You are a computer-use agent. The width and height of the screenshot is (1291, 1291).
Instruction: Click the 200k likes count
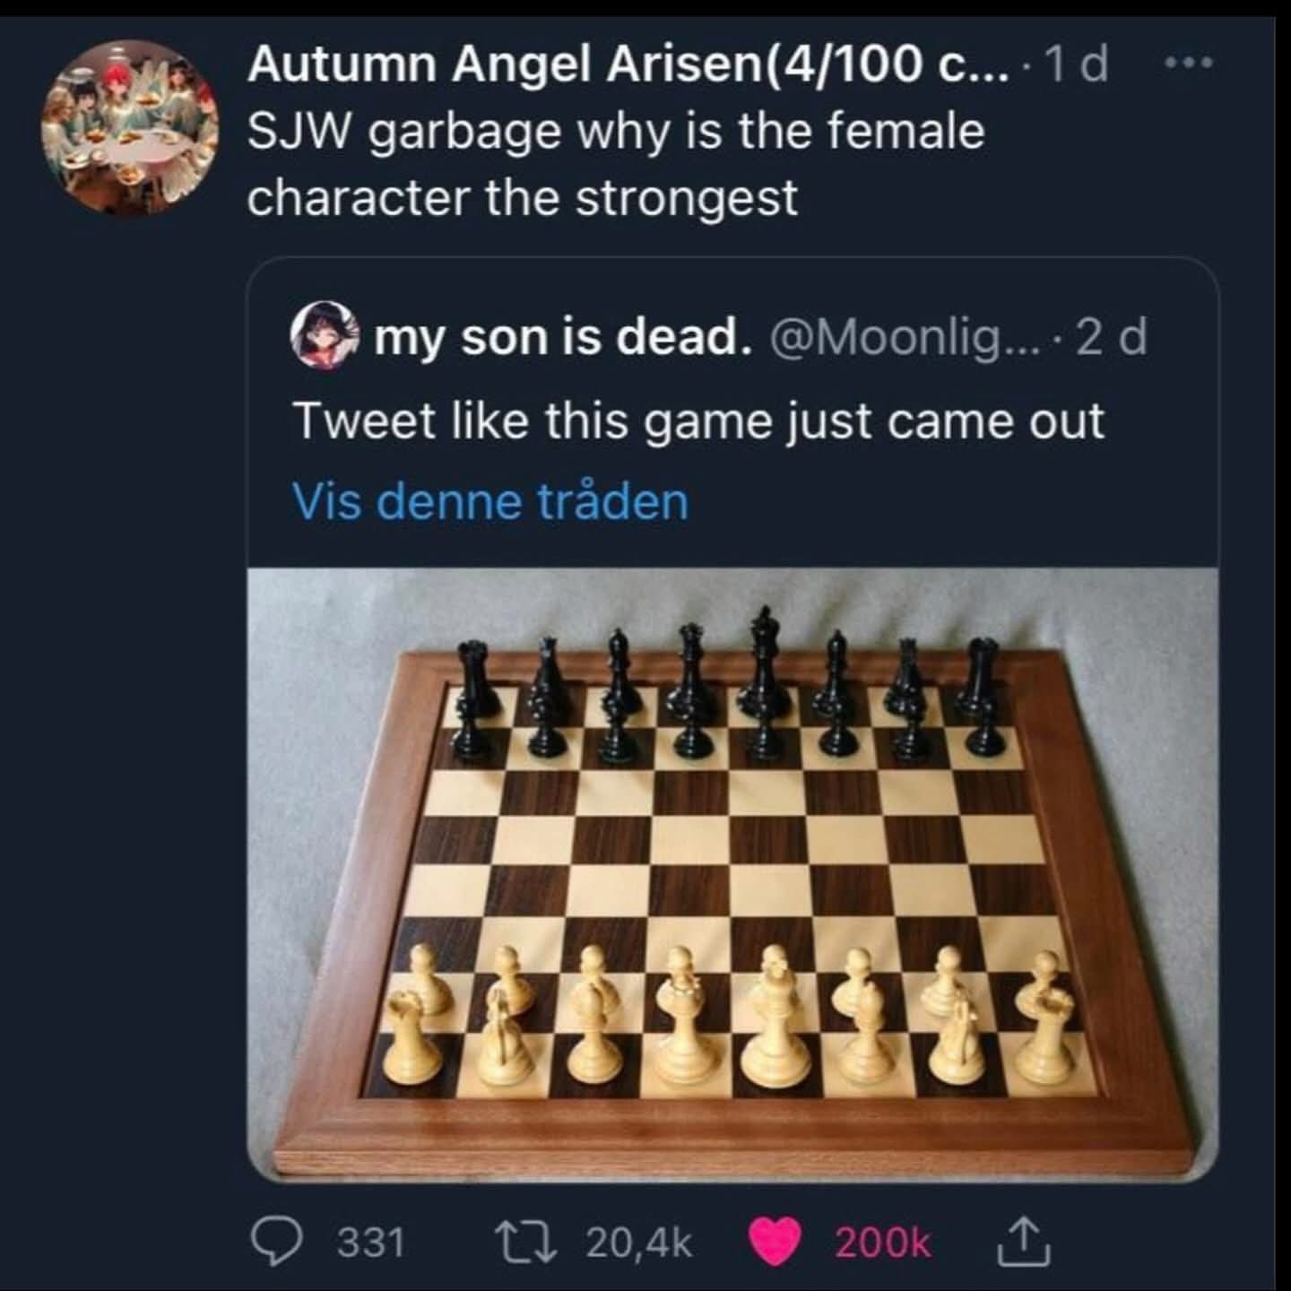point(882,1243)
